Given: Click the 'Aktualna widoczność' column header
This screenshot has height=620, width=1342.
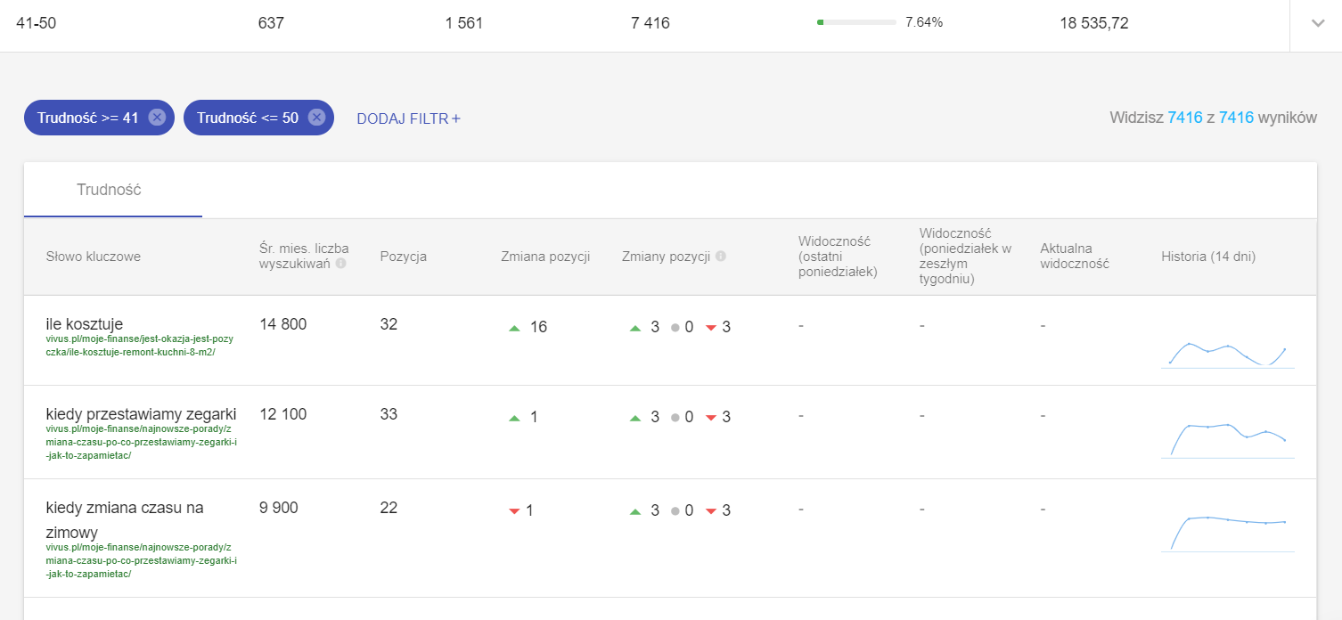Looking at the screenshot, I should click(x=1075, y=257).
